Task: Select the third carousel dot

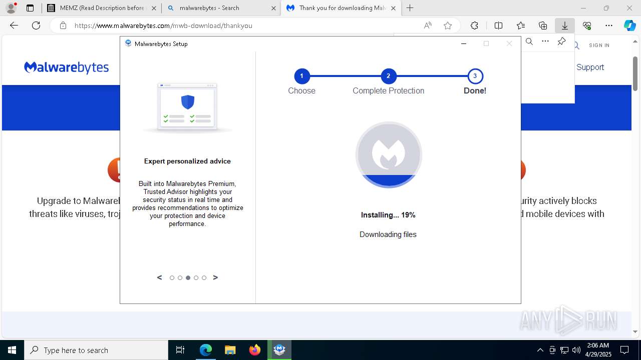Action: [188, 278]
